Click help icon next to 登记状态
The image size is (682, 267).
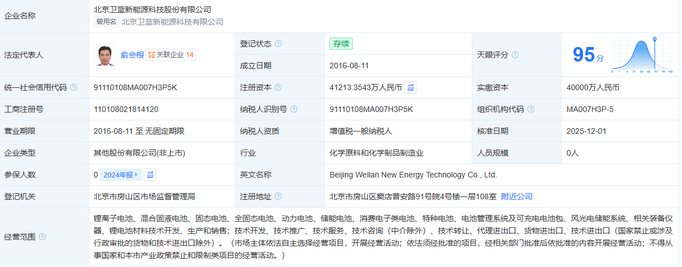click(x=278, y=44)
